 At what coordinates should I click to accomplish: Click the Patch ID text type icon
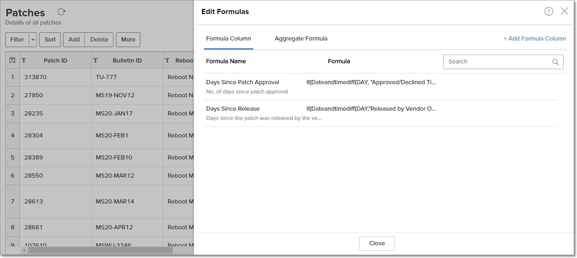pyautogui.click(x=24, y=60)
